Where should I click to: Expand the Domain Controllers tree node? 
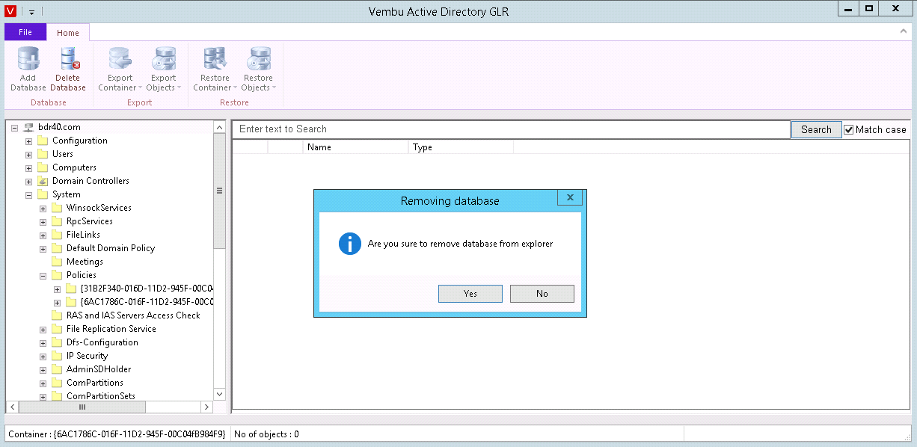[x=29, y=181]
